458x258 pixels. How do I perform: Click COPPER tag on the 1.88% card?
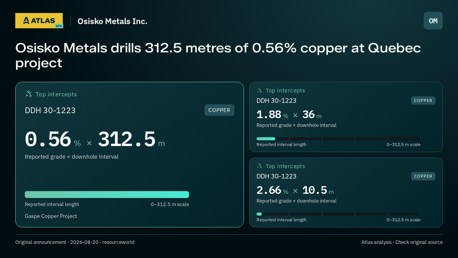[423, 101]
